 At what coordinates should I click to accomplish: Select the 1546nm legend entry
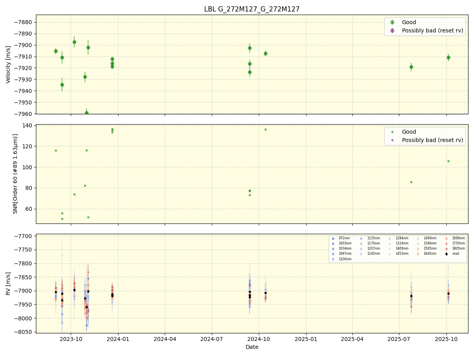click(x=430, y=243)
